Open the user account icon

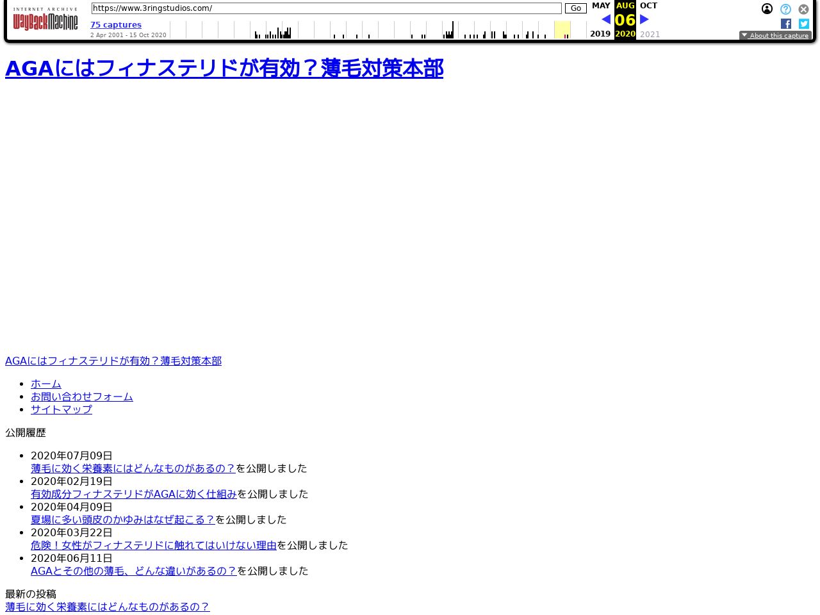click(x=767, y=9)
